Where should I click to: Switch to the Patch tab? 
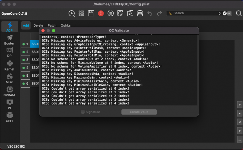[x=52, y=25]
